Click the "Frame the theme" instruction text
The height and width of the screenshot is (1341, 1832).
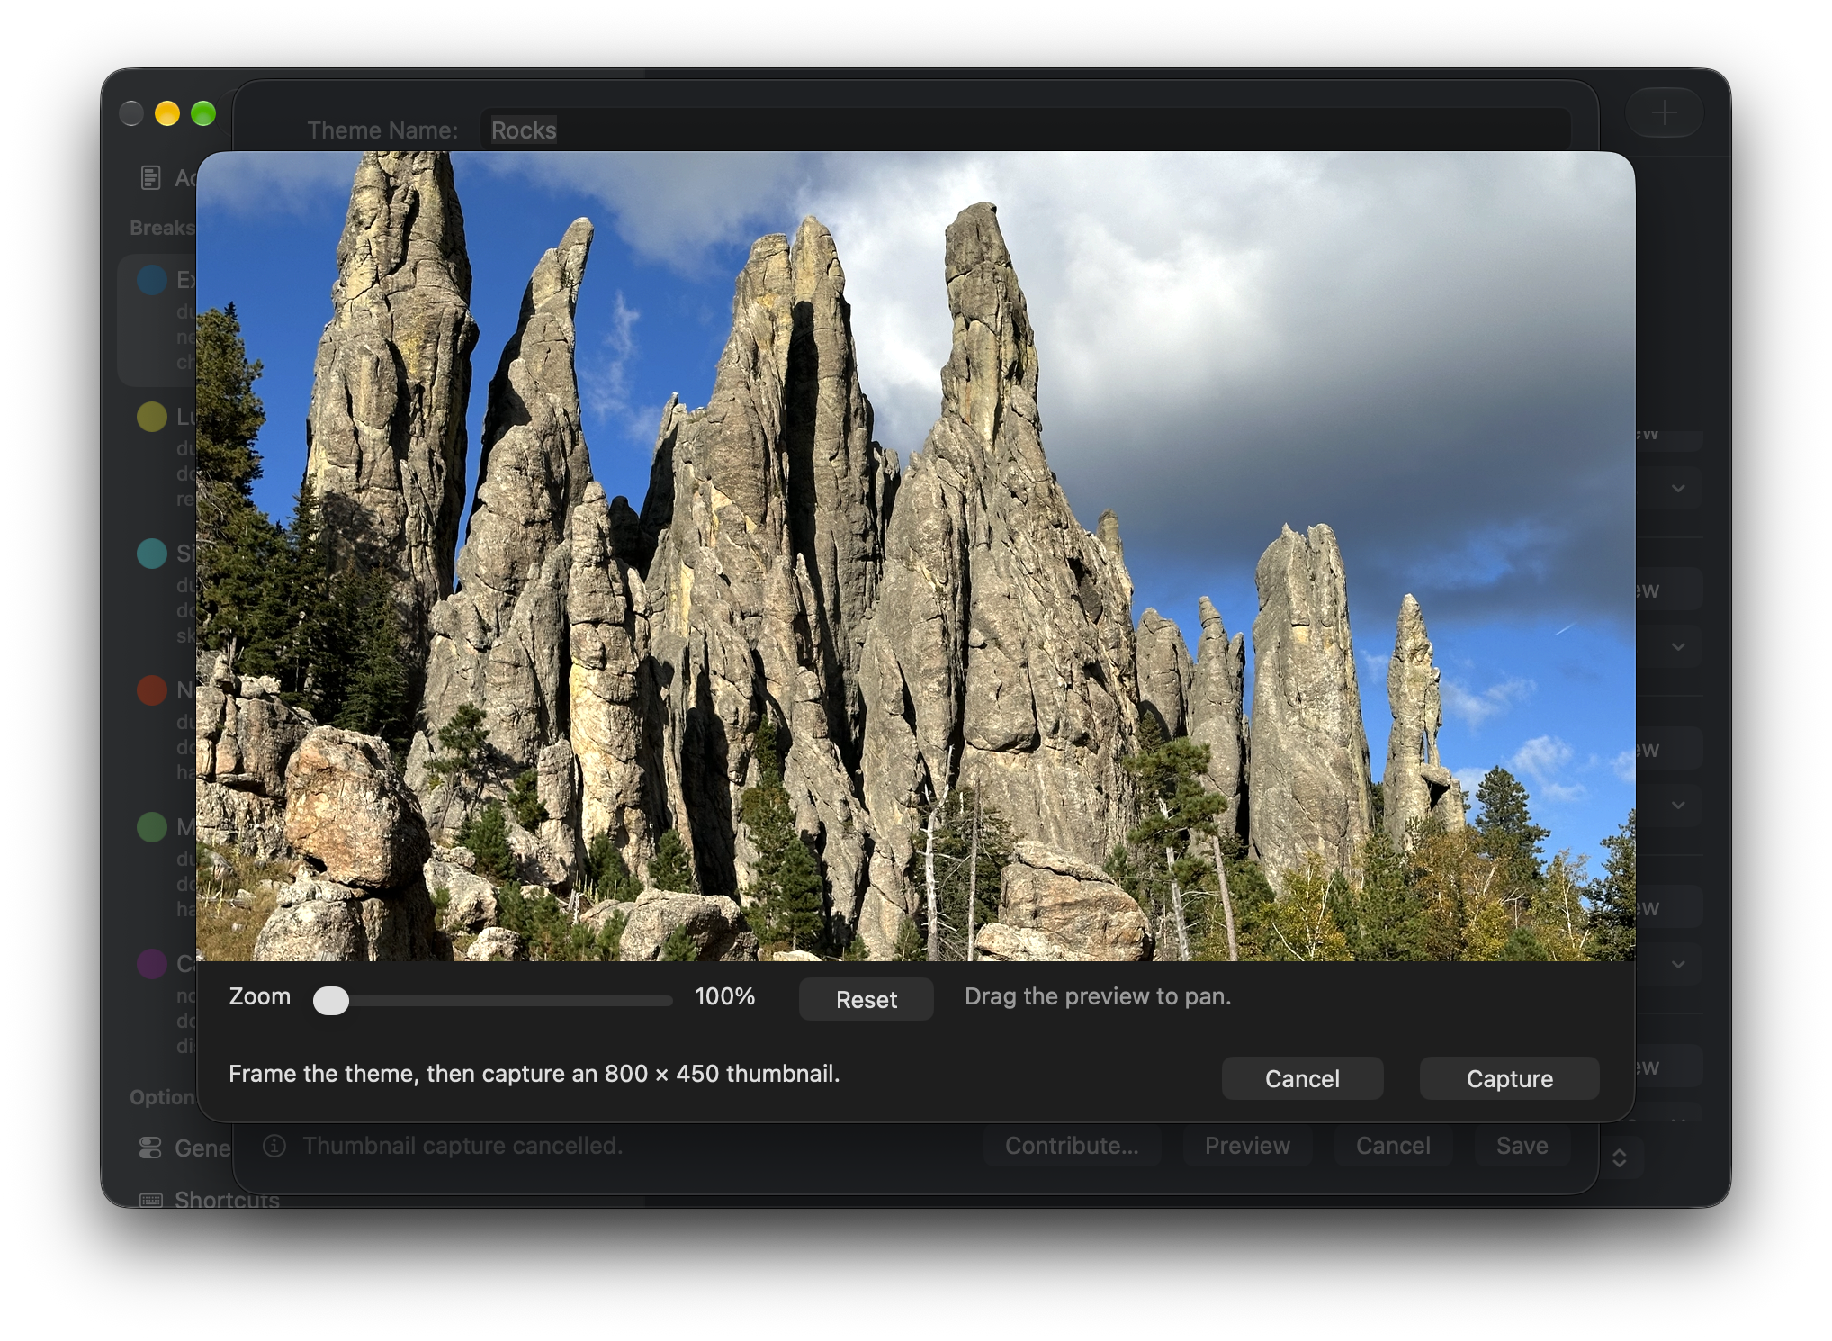(534, 1074)
